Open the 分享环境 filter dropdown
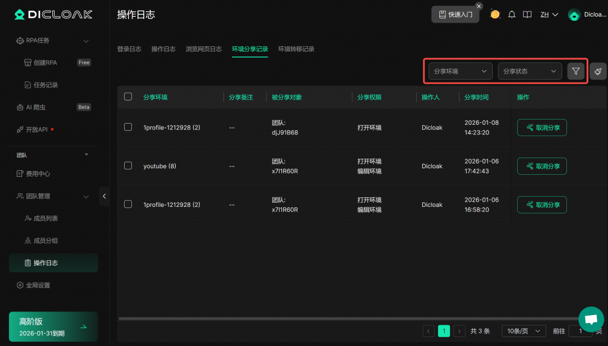 pyautogui.click(x=460, y=71)
